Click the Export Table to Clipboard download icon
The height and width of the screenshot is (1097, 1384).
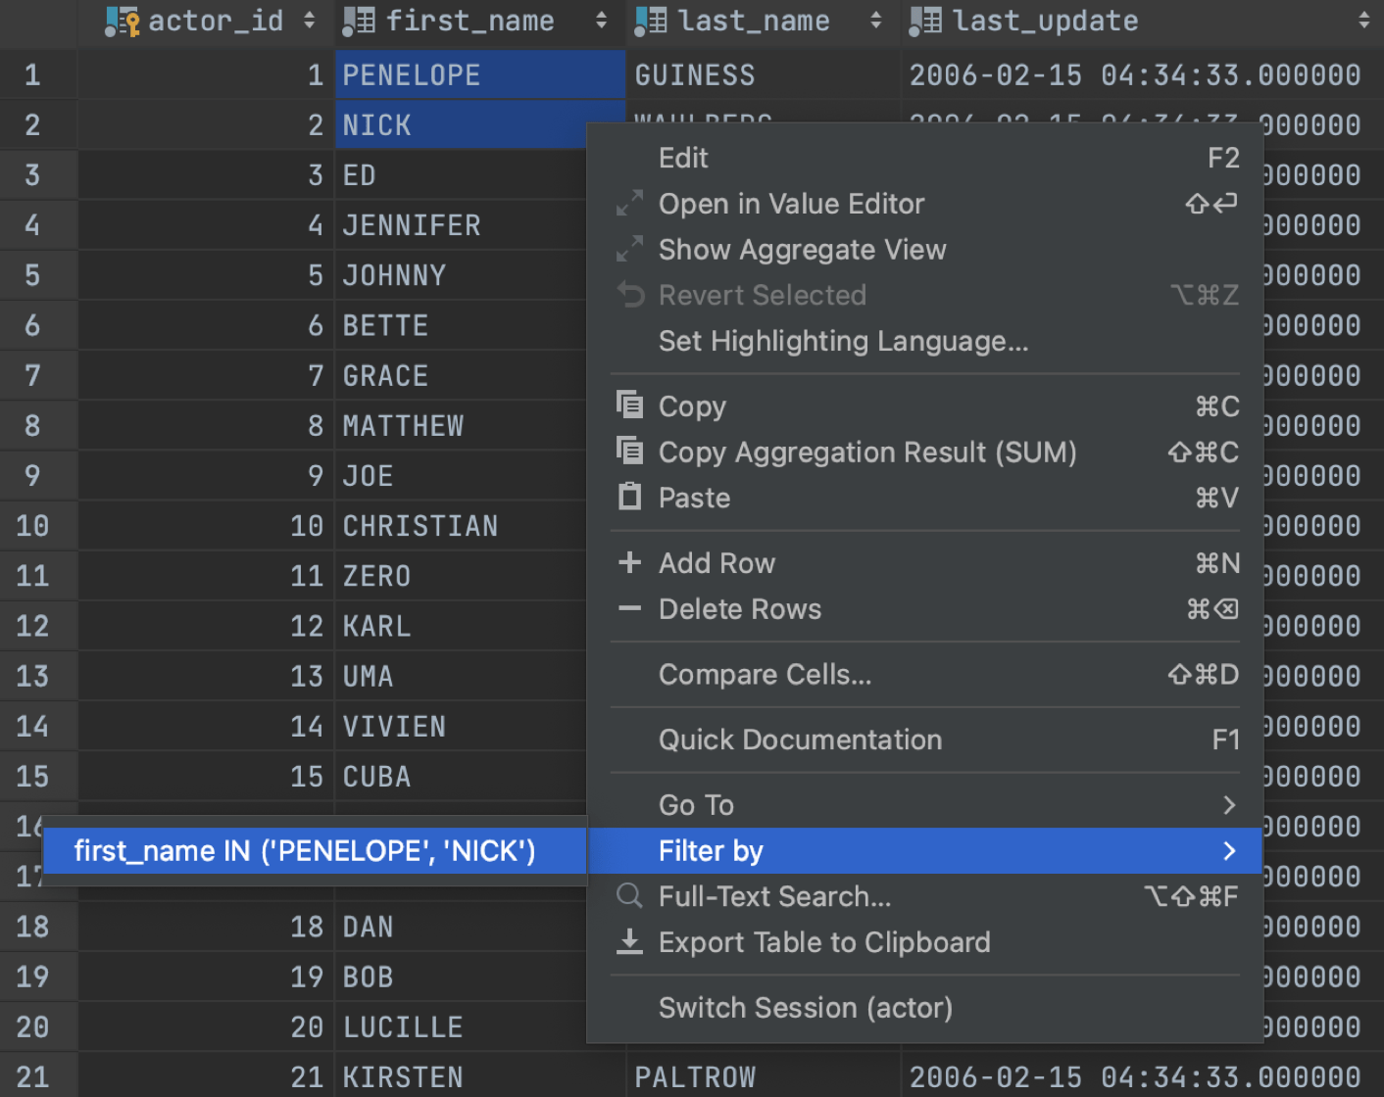coord(630,942)
